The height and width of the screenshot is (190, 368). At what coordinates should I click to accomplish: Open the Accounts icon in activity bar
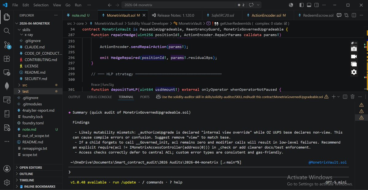pyautogui.click(x=7, y=169)
